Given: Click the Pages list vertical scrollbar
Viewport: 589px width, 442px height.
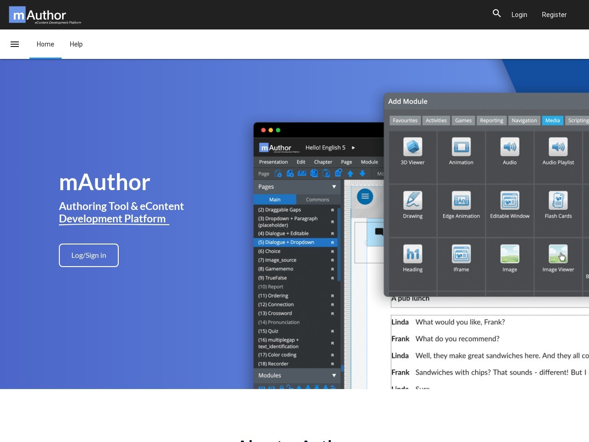Looking at the screenshot, I should 339,244.
